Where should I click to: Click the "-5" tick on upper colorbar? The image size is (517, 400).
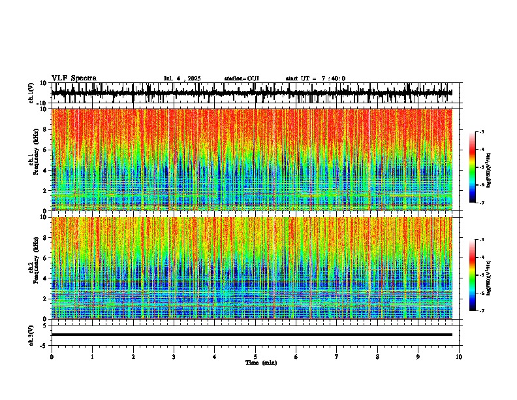(481, 167)
